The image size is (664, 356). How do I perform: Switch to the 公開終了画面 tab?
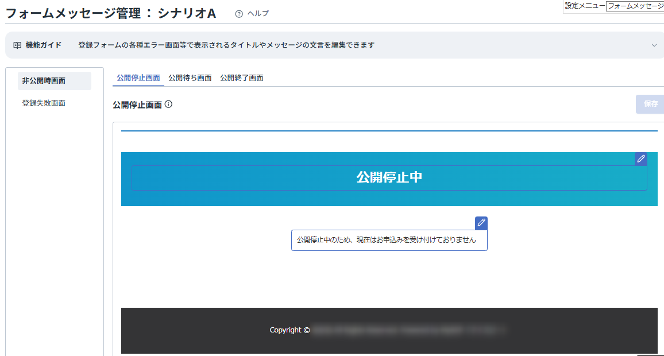coord(241,77)
